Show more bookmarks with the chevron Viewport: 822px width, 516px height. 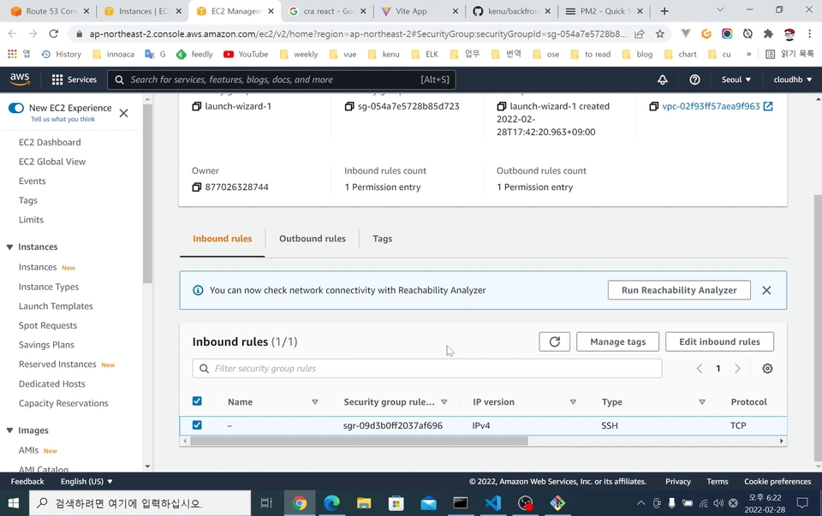pos(748,54)
